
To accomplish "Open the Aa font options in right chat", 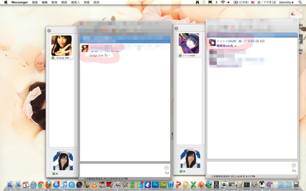I will click(x=294, y=170).
